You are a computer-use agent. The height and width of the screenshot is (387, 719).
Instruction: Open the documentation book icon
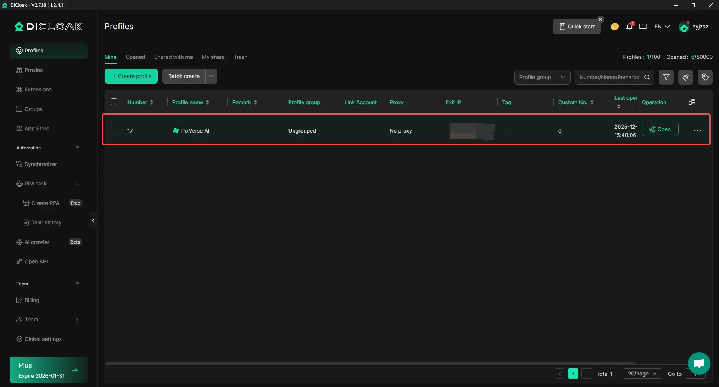[643, 27]
